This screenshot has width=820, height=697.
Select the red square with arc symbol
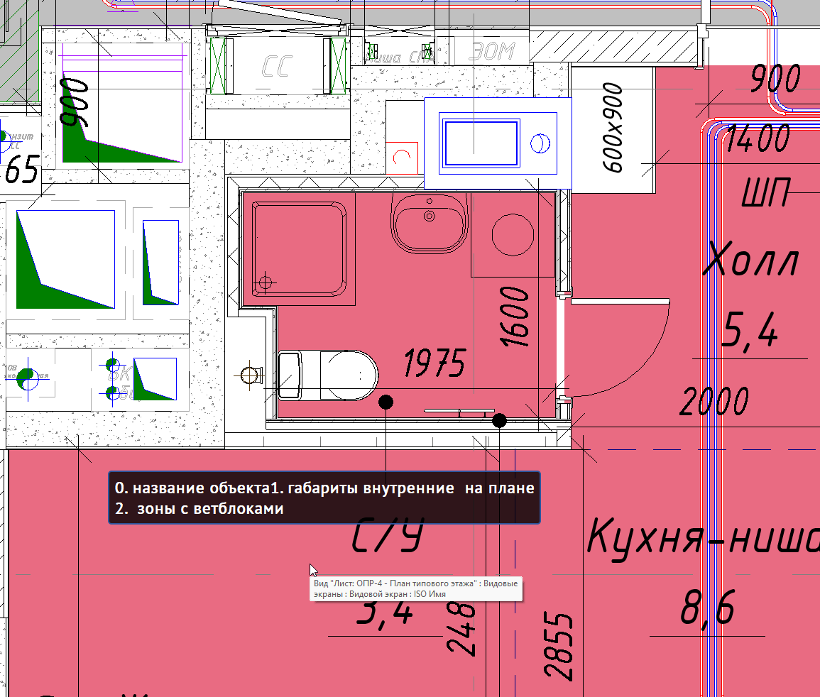(x=402, y=158)
